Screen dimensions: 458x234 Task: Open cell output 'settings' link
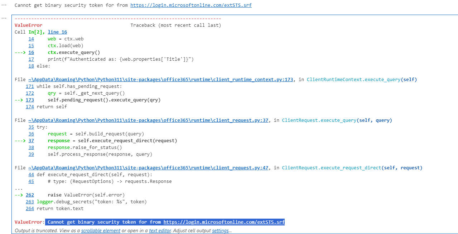click(x=220, y=230)
